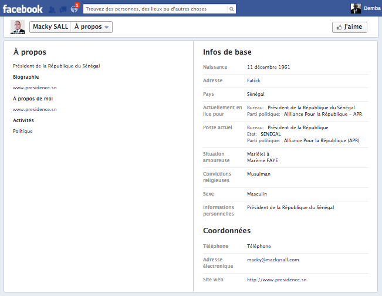This screenshot has width=382, height=296.
Task: Click the Musulman religious value
Action: [259, 174]
